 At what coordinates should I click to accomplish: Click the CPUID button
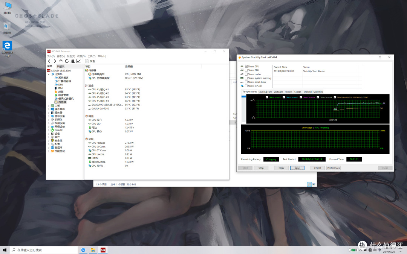point(318,168)
